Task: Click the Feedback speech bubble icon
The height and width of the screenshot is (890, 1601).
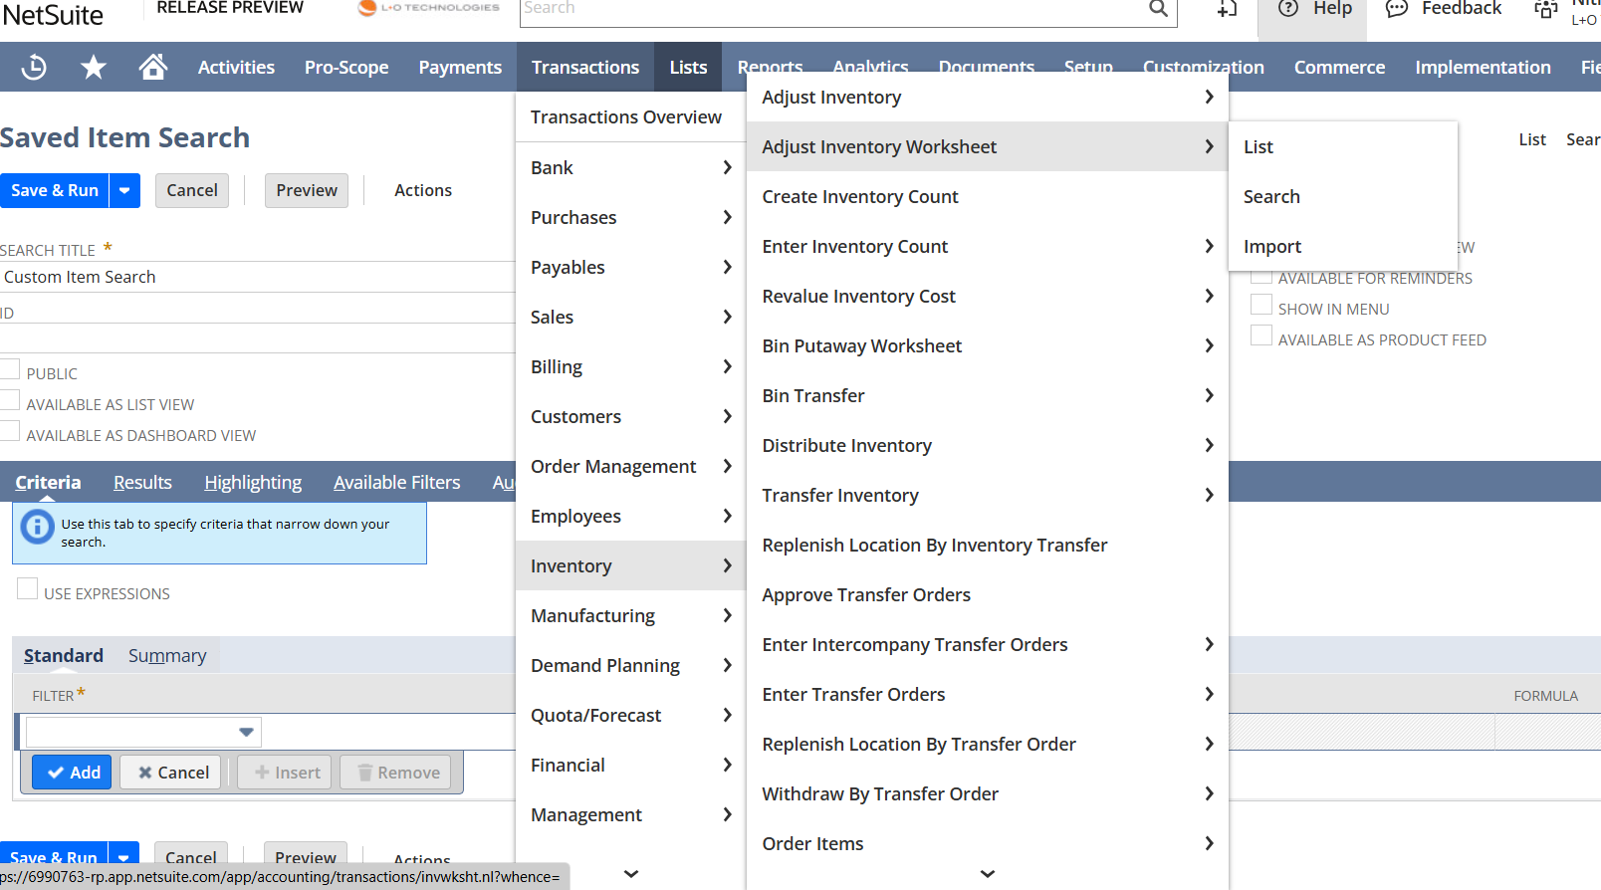Action: coord(1397,9)
